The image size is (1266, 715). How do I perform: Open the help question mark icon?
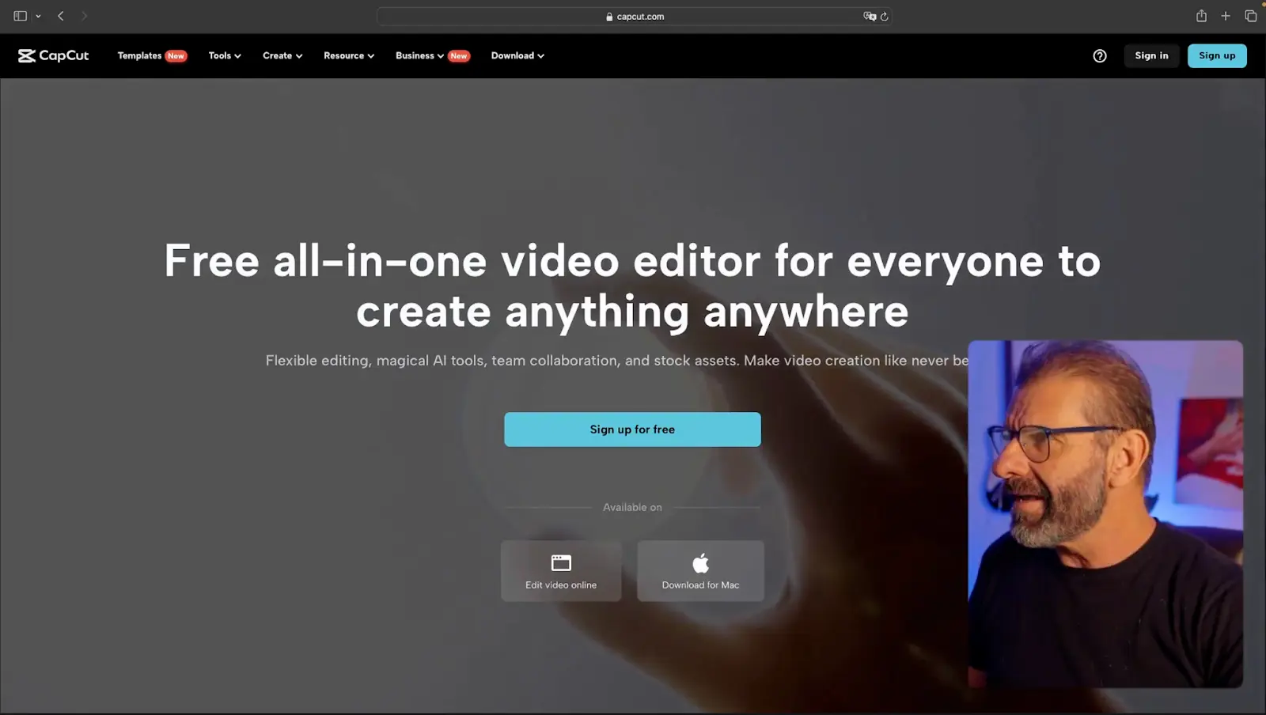tap(1099, 55)
